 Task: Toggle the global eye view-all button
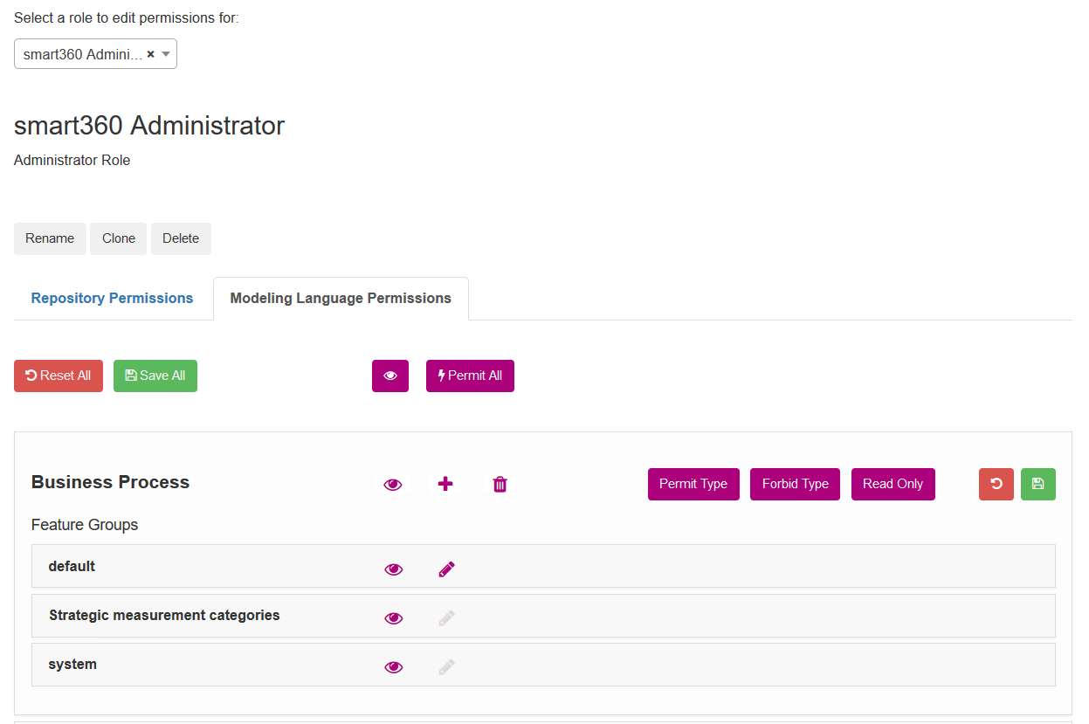(390, 376)
